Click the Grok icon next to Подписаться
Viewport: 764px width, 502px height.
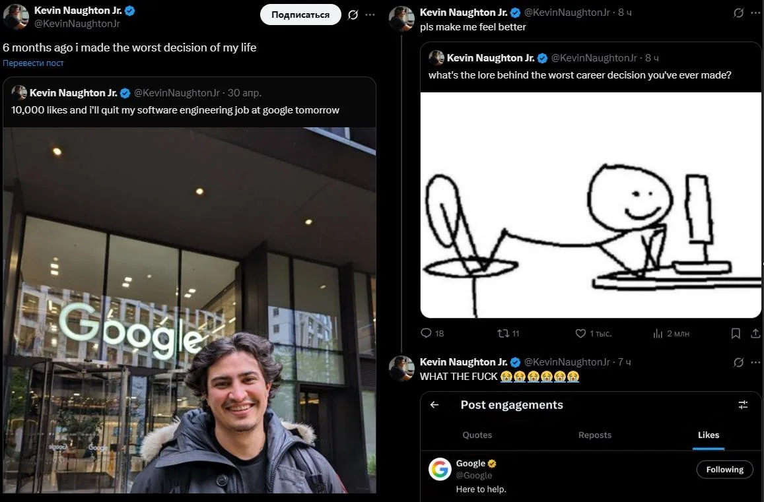353,15
